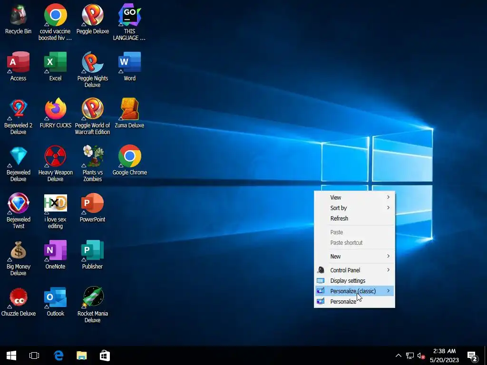Select the Peggle Deluxe desktop icon
Viewport: 487px width, 365px height.
coord(93,19)
